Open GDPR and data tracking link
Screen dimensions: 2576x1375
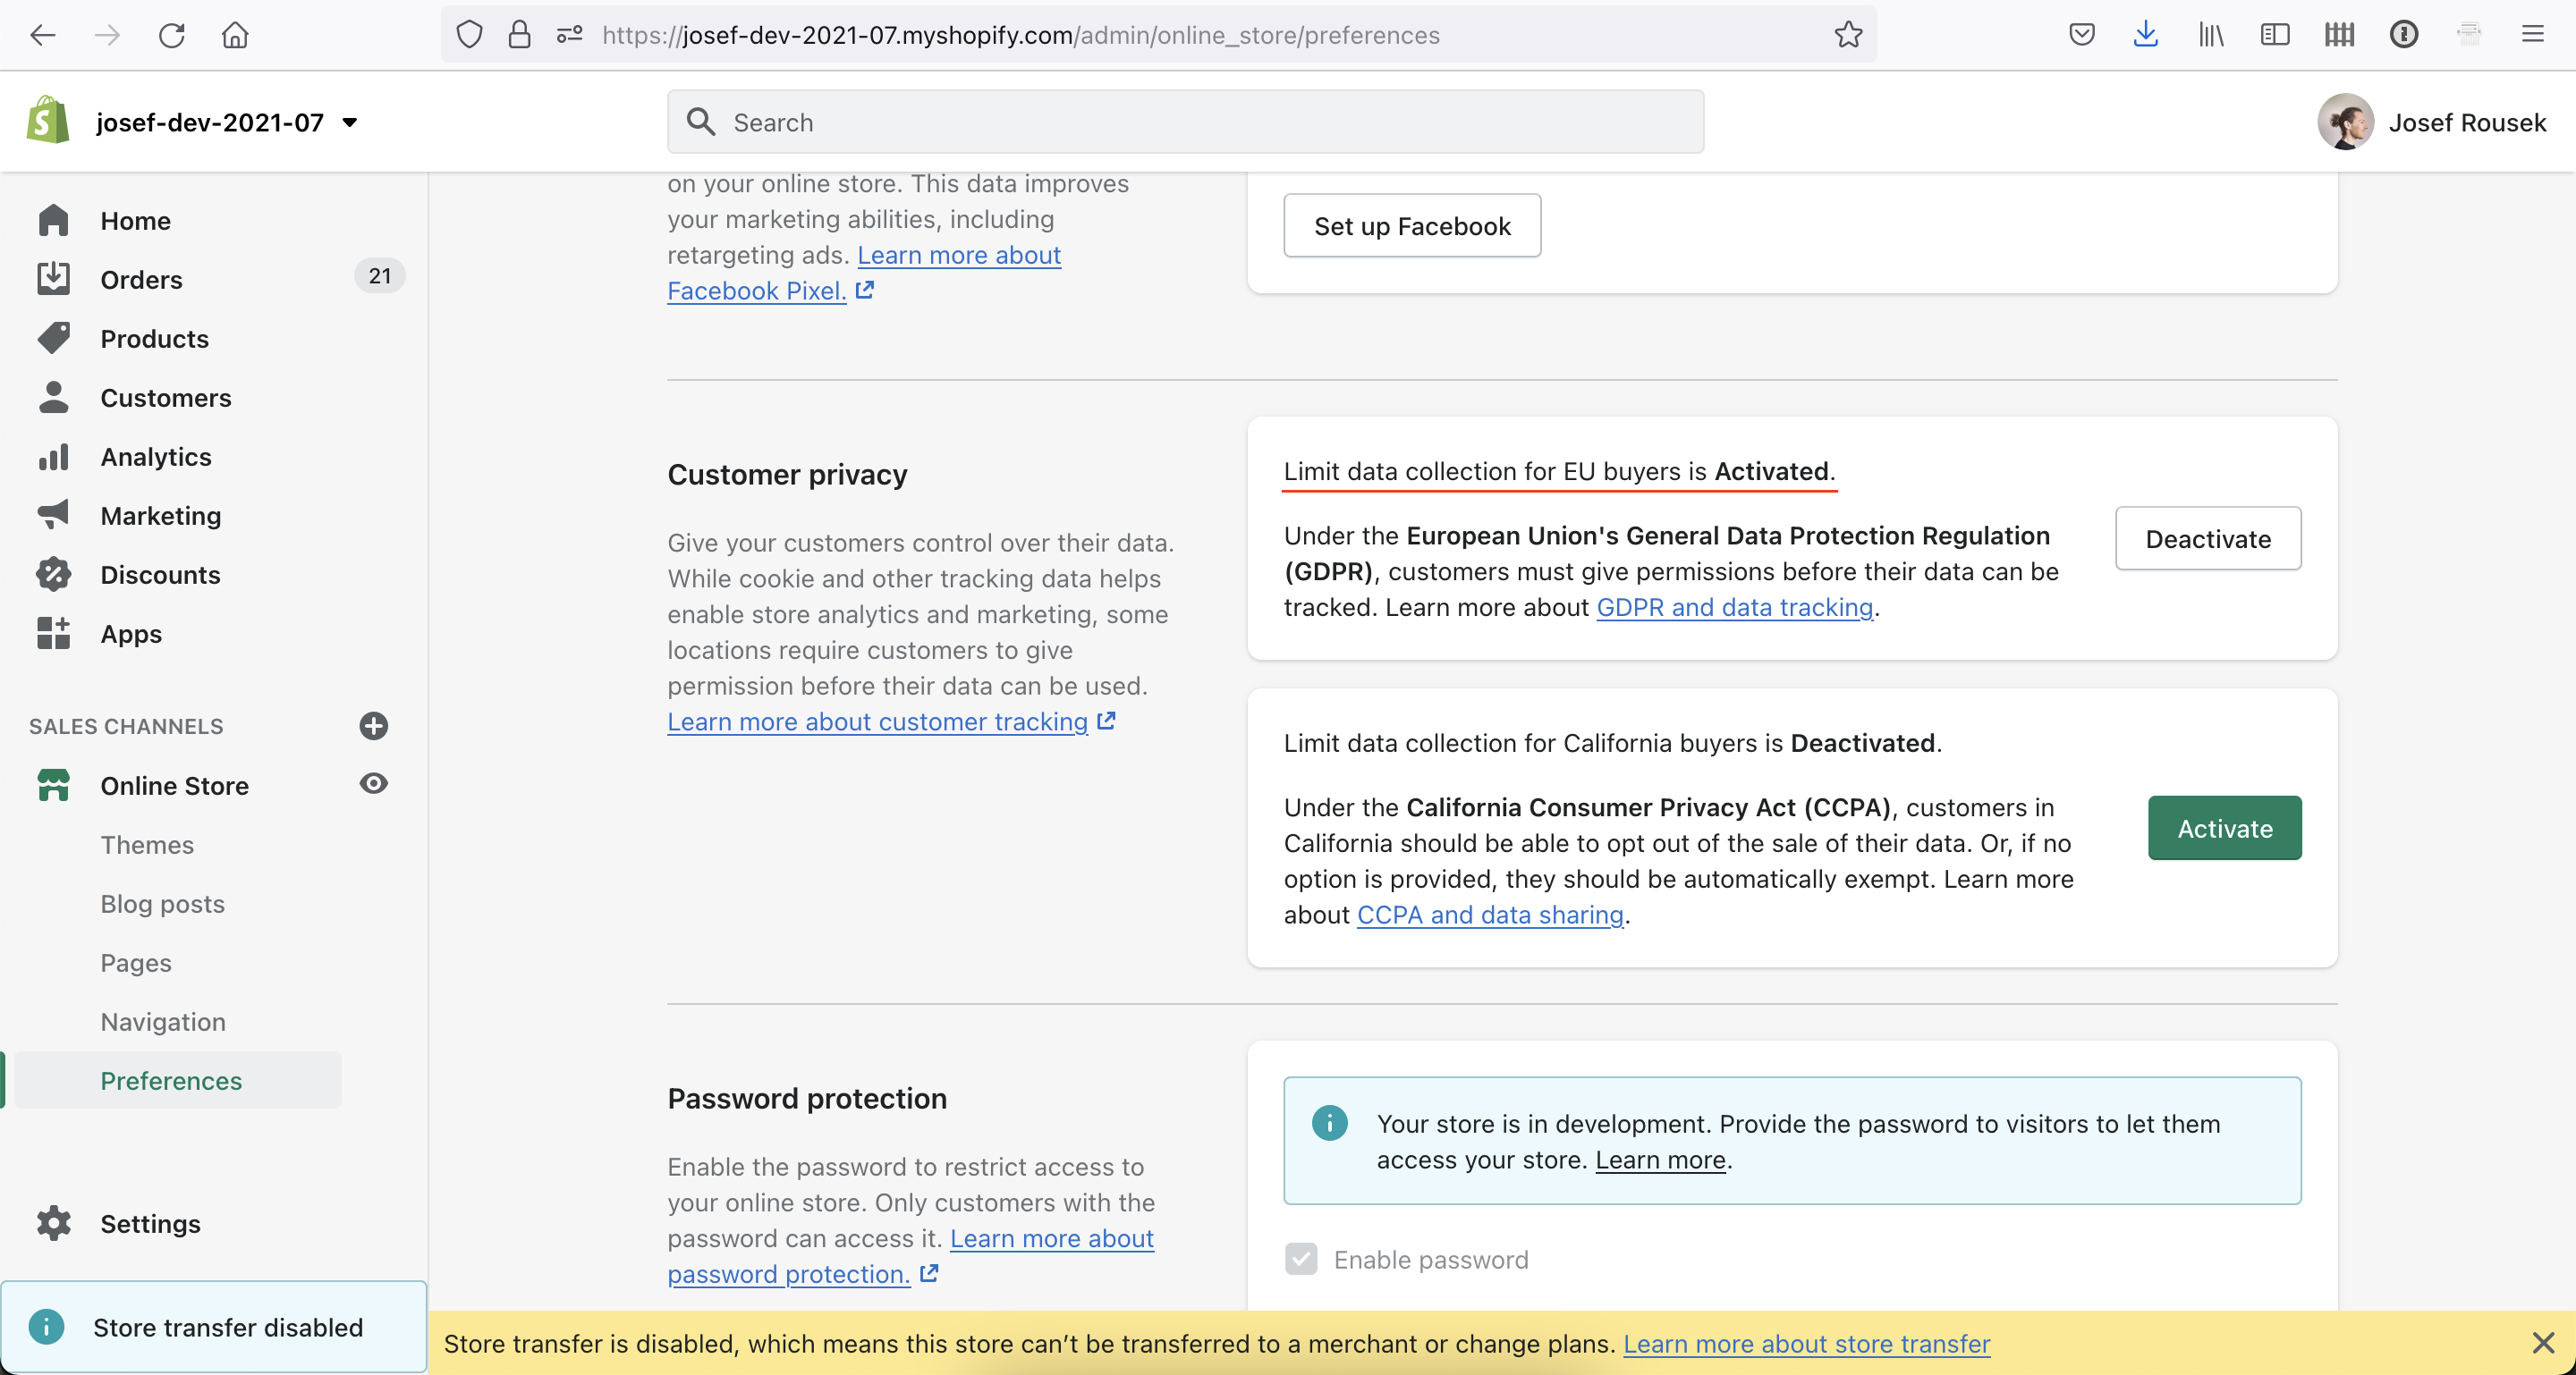(x=1734, y=608)
